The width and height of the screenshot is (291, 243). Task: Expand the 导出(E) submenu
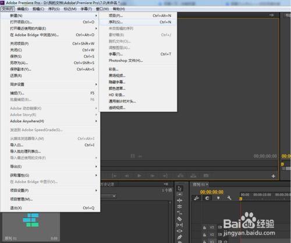50,167
